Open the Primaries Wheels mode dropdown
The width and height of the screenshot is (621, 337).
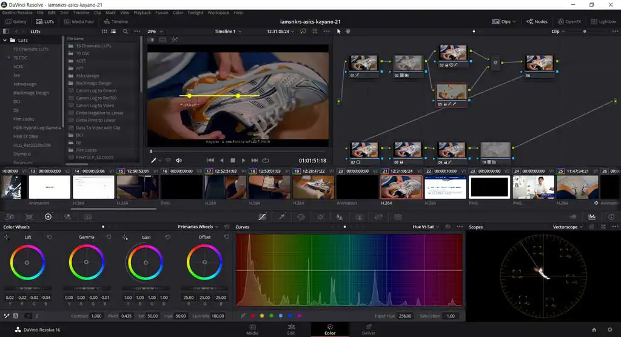pyautogui.click(x=198, y=227)
